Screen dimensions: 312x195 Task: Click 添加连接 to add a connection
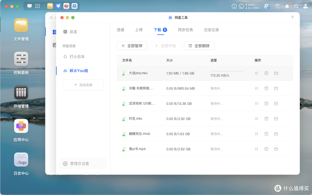[83, 85]
